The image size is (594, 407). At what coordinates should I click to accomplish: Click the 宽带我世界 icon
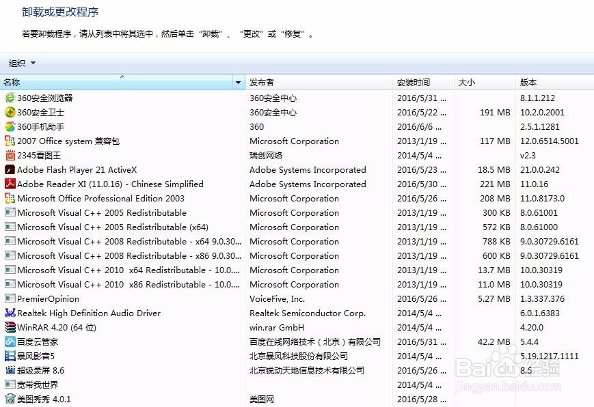(10, 384)
